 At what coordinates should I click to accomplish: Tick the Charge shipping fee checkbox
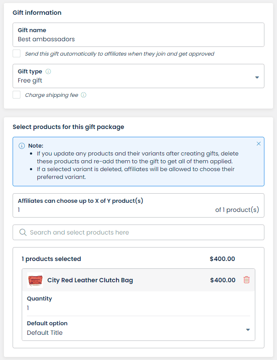[x=16, y=95]
